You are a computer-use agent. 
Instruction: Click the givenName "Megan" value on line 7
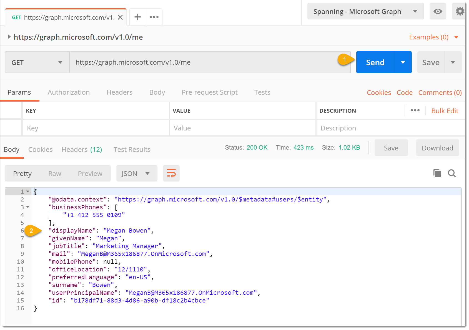(x=109, y=238)
